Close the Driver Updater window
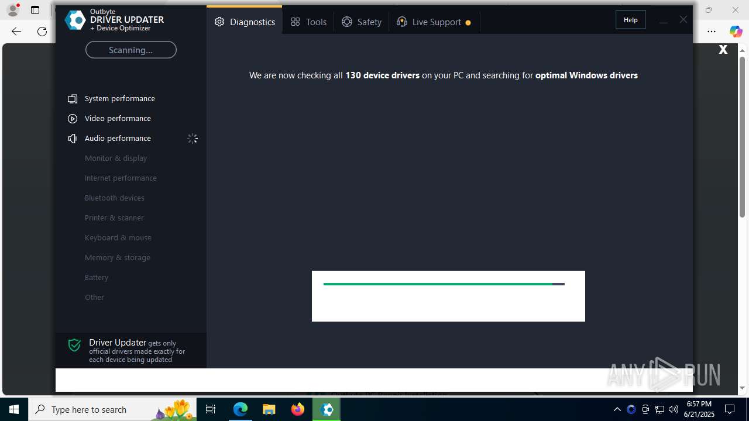The width and height of the screenshot is (749, 421). [683, 20]
